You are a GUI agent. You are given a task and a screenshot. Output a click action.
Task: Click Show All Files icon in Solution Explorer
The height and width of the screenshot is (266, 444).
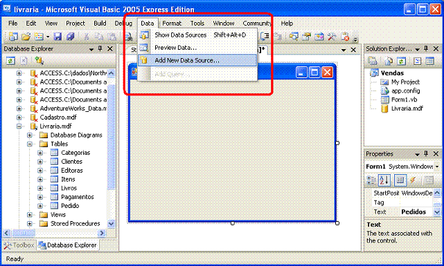(x=388, y=61)
